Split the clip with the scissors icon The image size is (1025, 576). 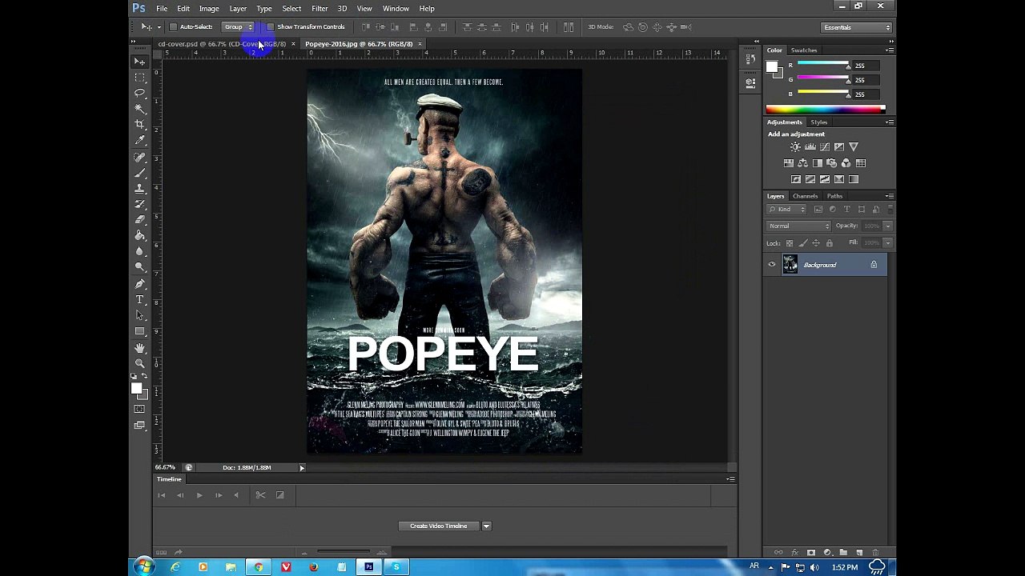tap(260, 495)
